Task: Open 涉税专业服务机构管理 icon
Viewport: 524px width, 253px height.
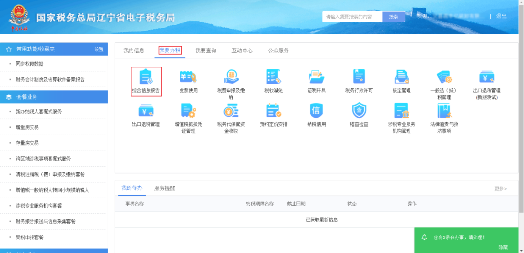Action: coord(401,111)
